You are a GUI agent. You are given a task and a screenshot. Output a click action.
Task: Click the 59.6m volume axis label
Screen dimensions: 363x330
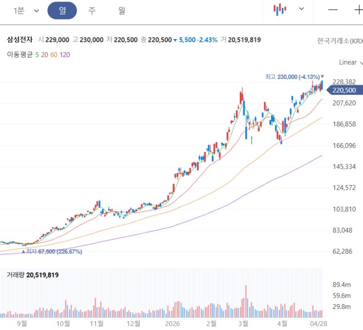point(342,295)
